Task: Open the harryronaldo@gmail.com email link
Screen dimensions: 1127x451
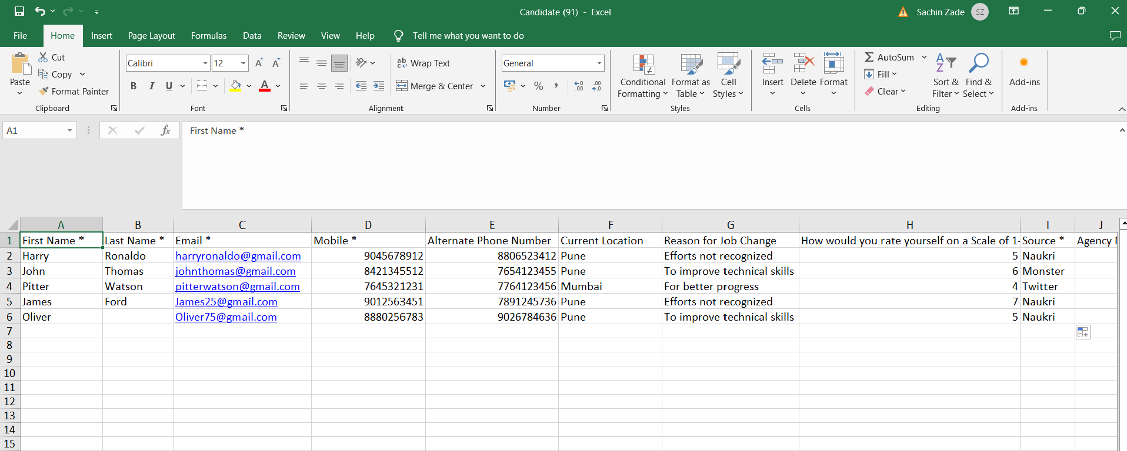Action: point(238,256)
